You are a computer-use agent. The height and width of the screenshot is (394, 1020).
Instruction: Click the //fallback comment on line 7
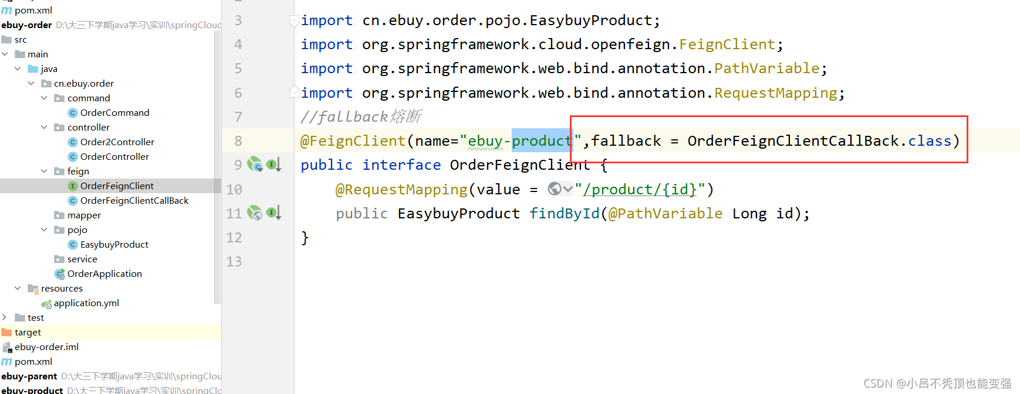[x=361, y=117]
